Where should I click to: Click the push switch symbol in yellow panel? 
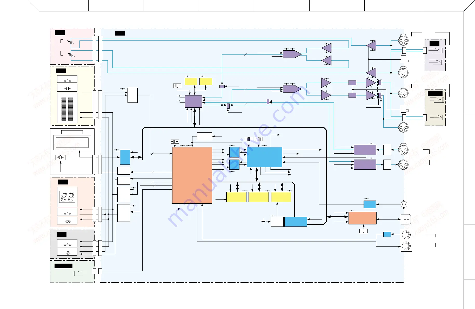pyautogui.click(x=67, y=79)
